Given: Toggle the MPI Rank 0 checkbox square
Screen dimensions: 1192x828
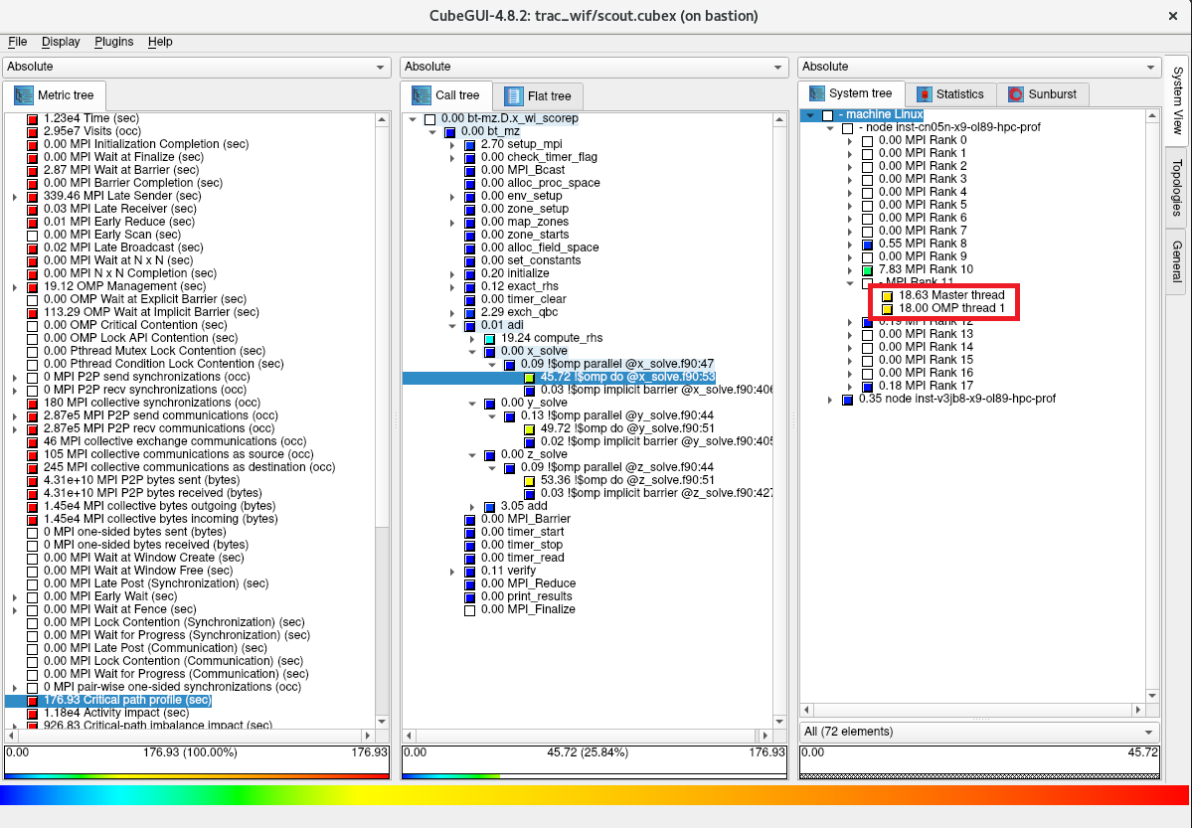Looking at the screenshot, I should click(867, 141).
